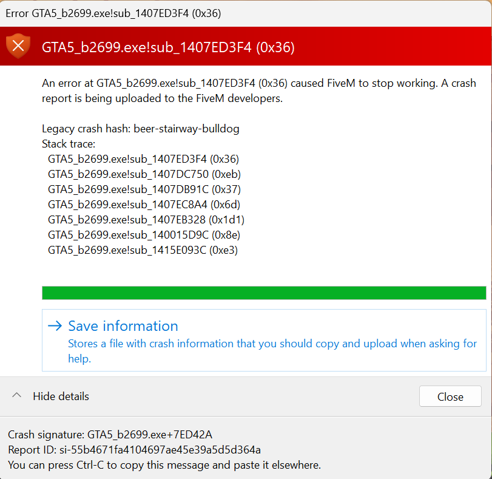Click the 'Stores a file with crash information' description

272,351
